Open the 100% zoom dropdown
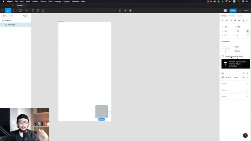Viewport: 251px width, 141px height. pos(247,11)
